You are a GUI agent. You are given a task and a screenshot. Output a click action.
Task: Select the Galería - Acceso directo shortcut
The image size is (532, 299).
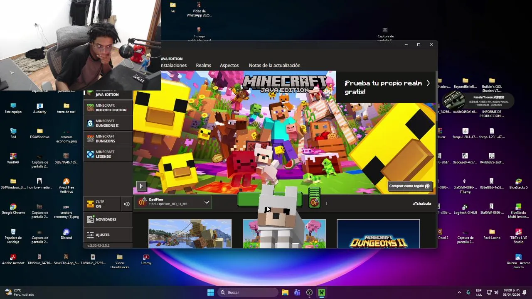point(518,261)
